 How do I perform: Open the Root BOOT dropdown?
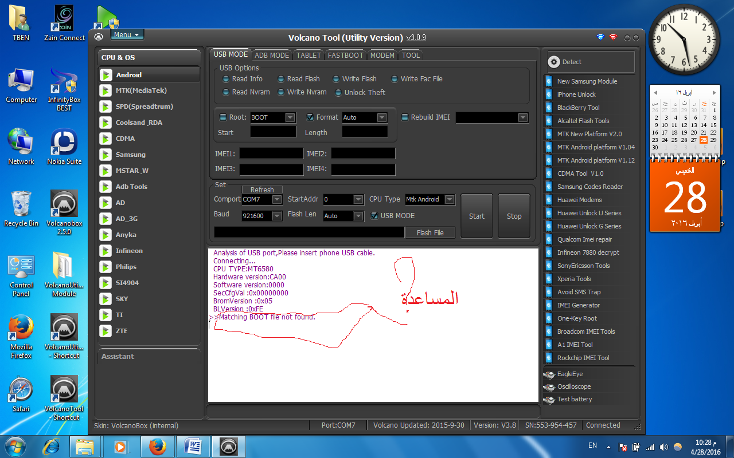point(290,117)
